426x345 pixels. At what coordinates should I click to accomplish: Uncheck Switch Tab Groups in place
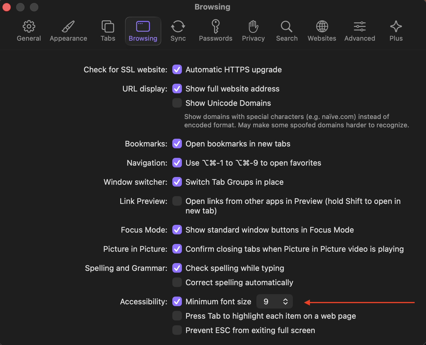click(177, 182)
